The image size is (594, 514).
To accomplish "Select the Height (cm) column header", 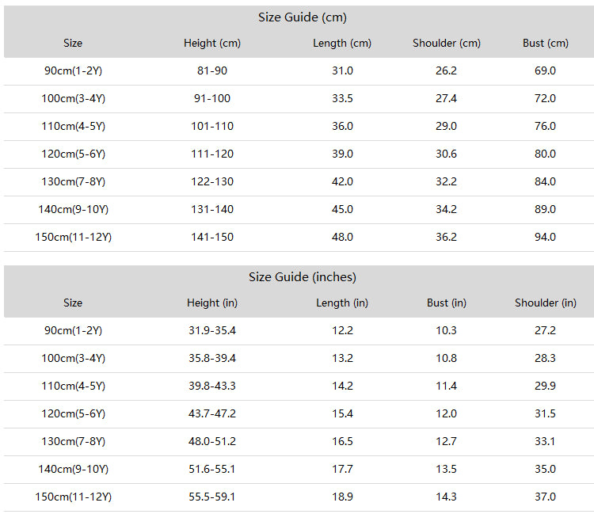I will pyautogui.click(x=211, y=44).
